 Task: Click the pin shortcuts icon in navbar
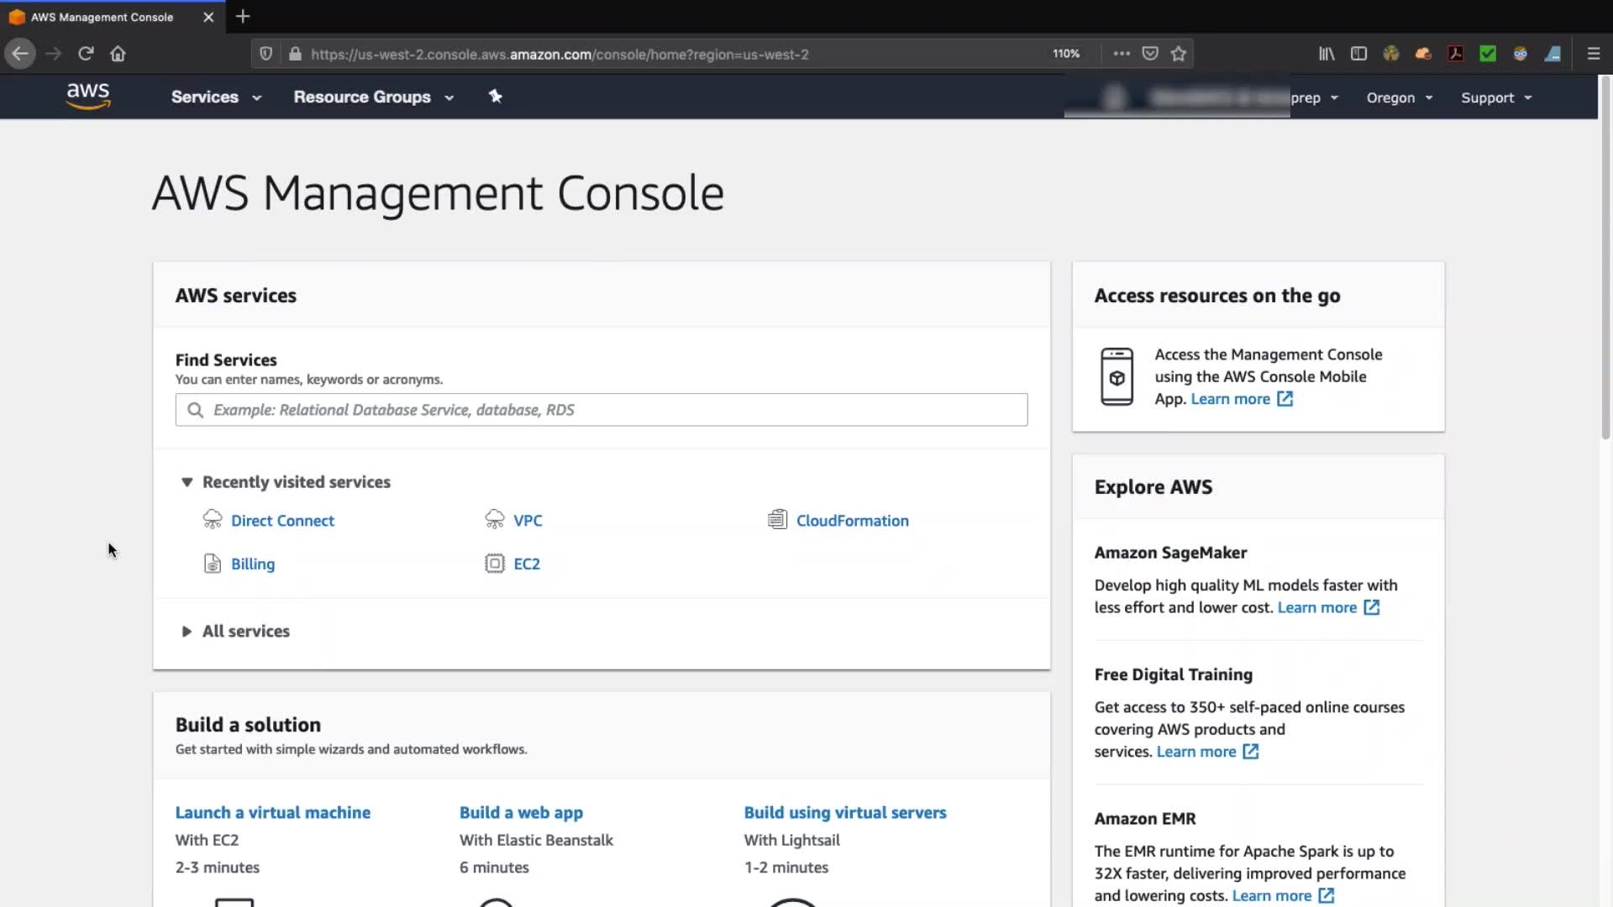(x=496, y=97)
